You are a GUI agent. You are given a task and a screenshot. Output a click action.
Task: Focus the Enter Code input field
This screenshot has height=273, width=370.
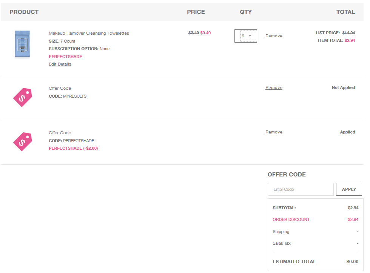pos(301,189)
